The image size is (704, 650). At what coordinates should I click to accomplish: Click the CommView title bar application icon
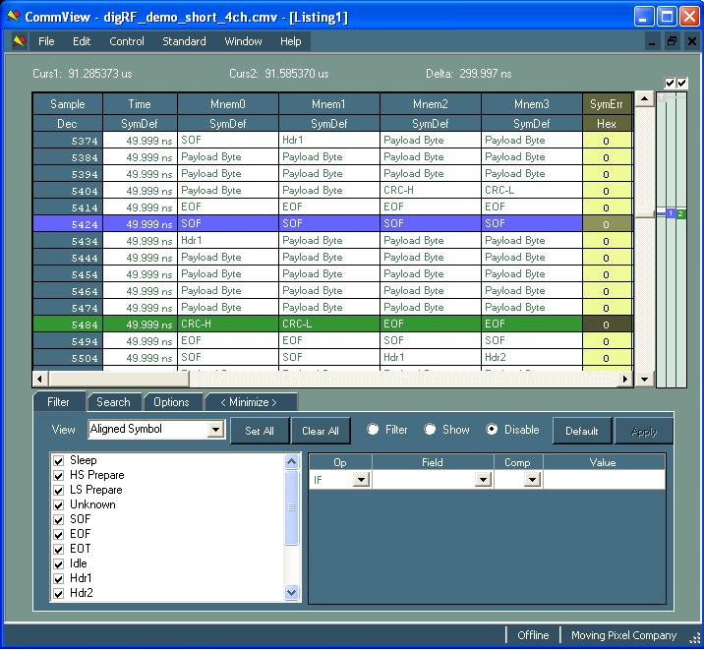tap(14, 17)
